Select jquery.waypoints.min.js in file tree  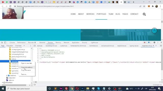pyautogui.click(x=19, y=57)
